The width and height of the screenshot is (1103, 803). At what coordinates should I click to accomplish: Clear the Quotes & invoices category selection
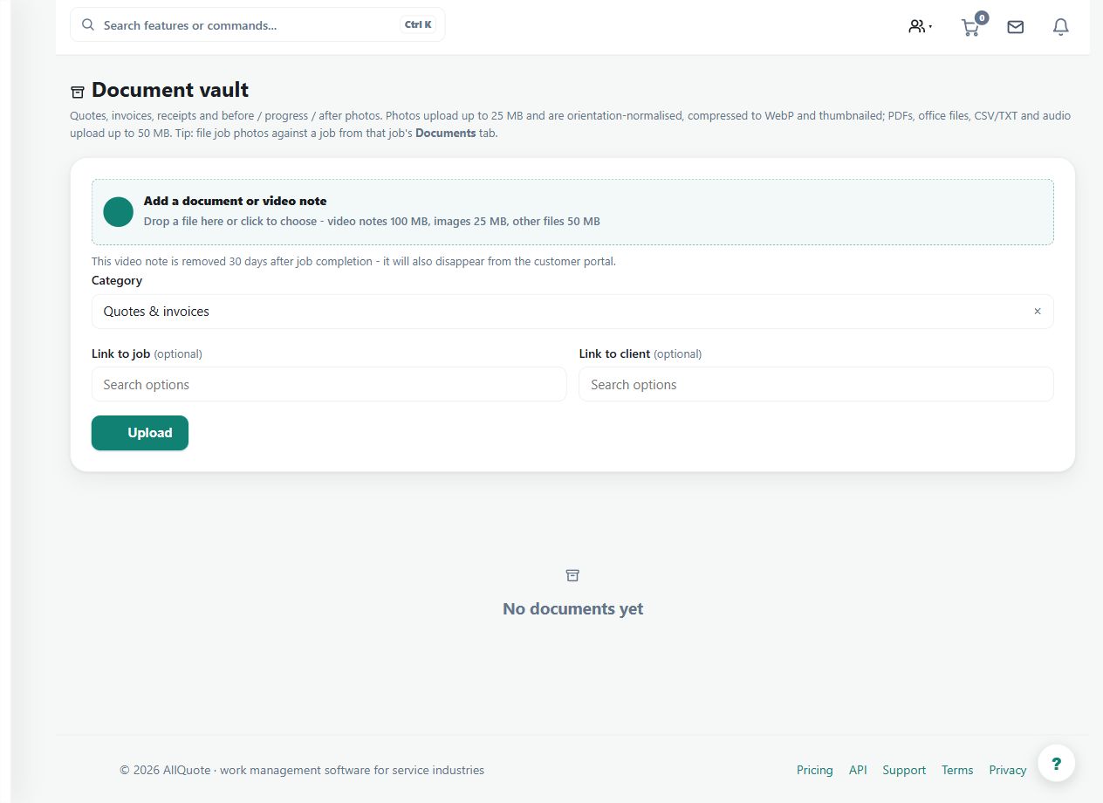tap(1038, 312)
